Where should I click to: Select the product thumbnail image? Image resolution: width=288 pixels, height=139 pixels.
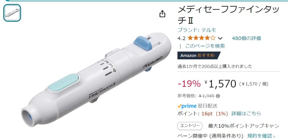12,13
